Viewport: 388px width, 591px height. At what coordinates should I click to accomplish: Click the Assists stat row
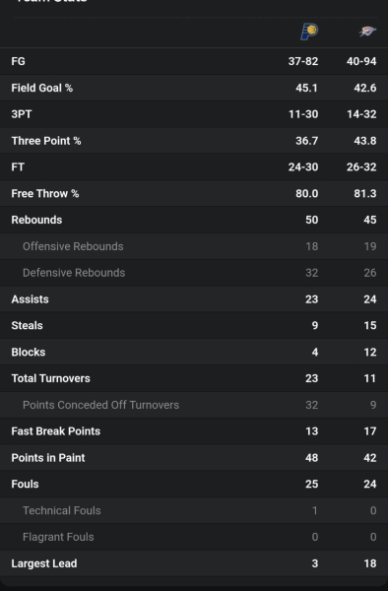(194, 298)
